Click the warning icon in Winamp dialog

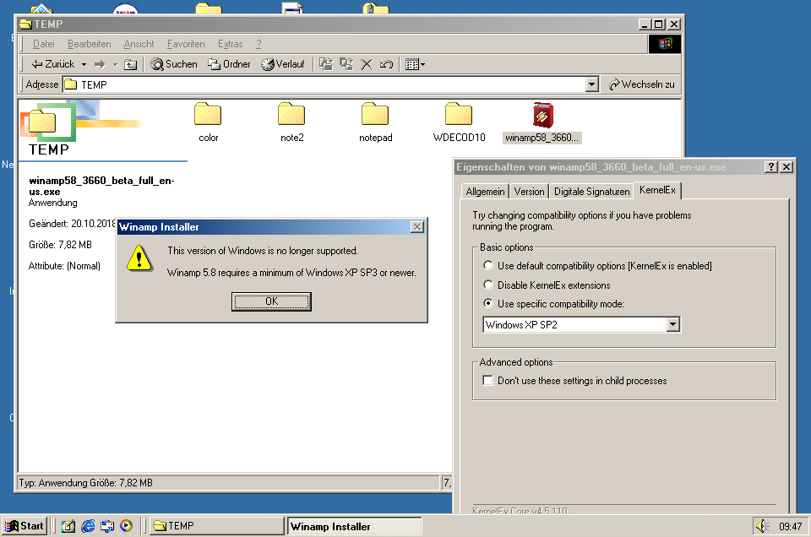pos(139,258)
